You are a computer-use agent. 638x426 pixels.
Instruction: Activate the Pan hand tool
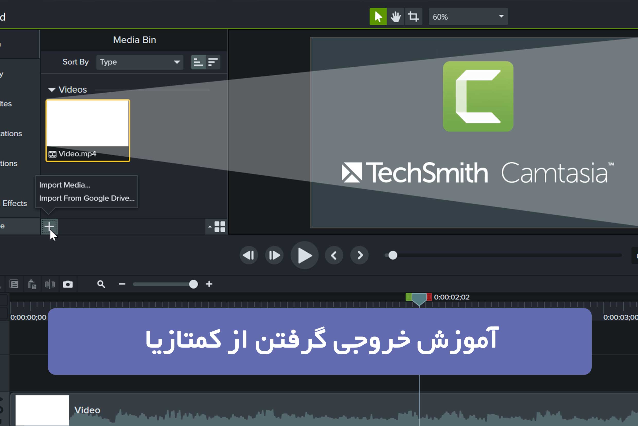(x=396, y=16)
